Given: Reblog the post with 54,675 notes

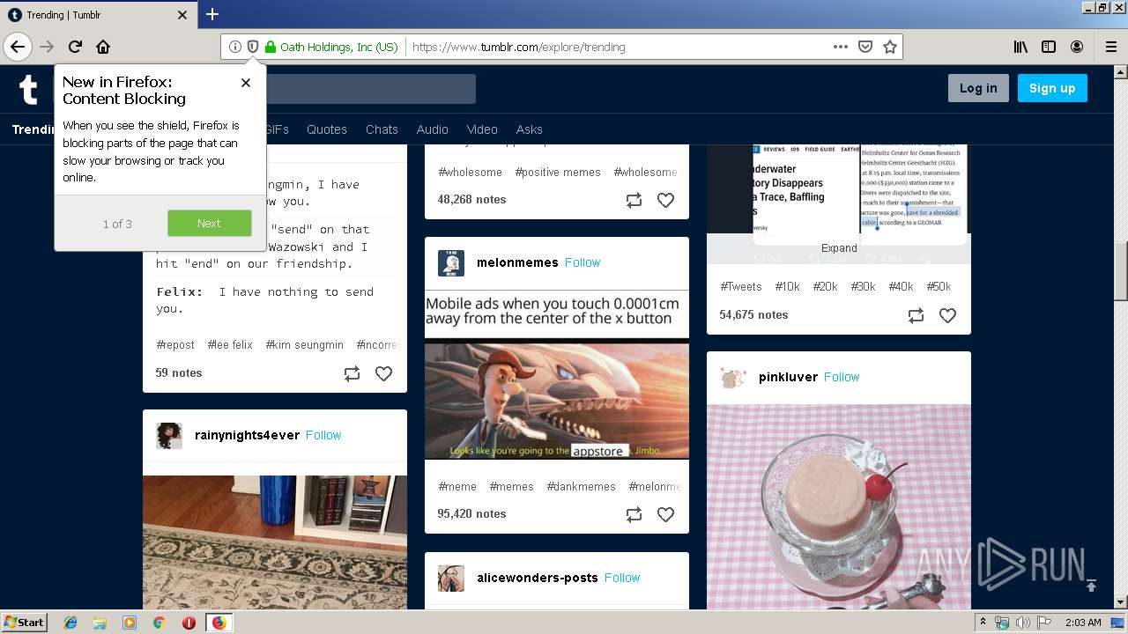Looking at the screenshot, I should point(916,315).
